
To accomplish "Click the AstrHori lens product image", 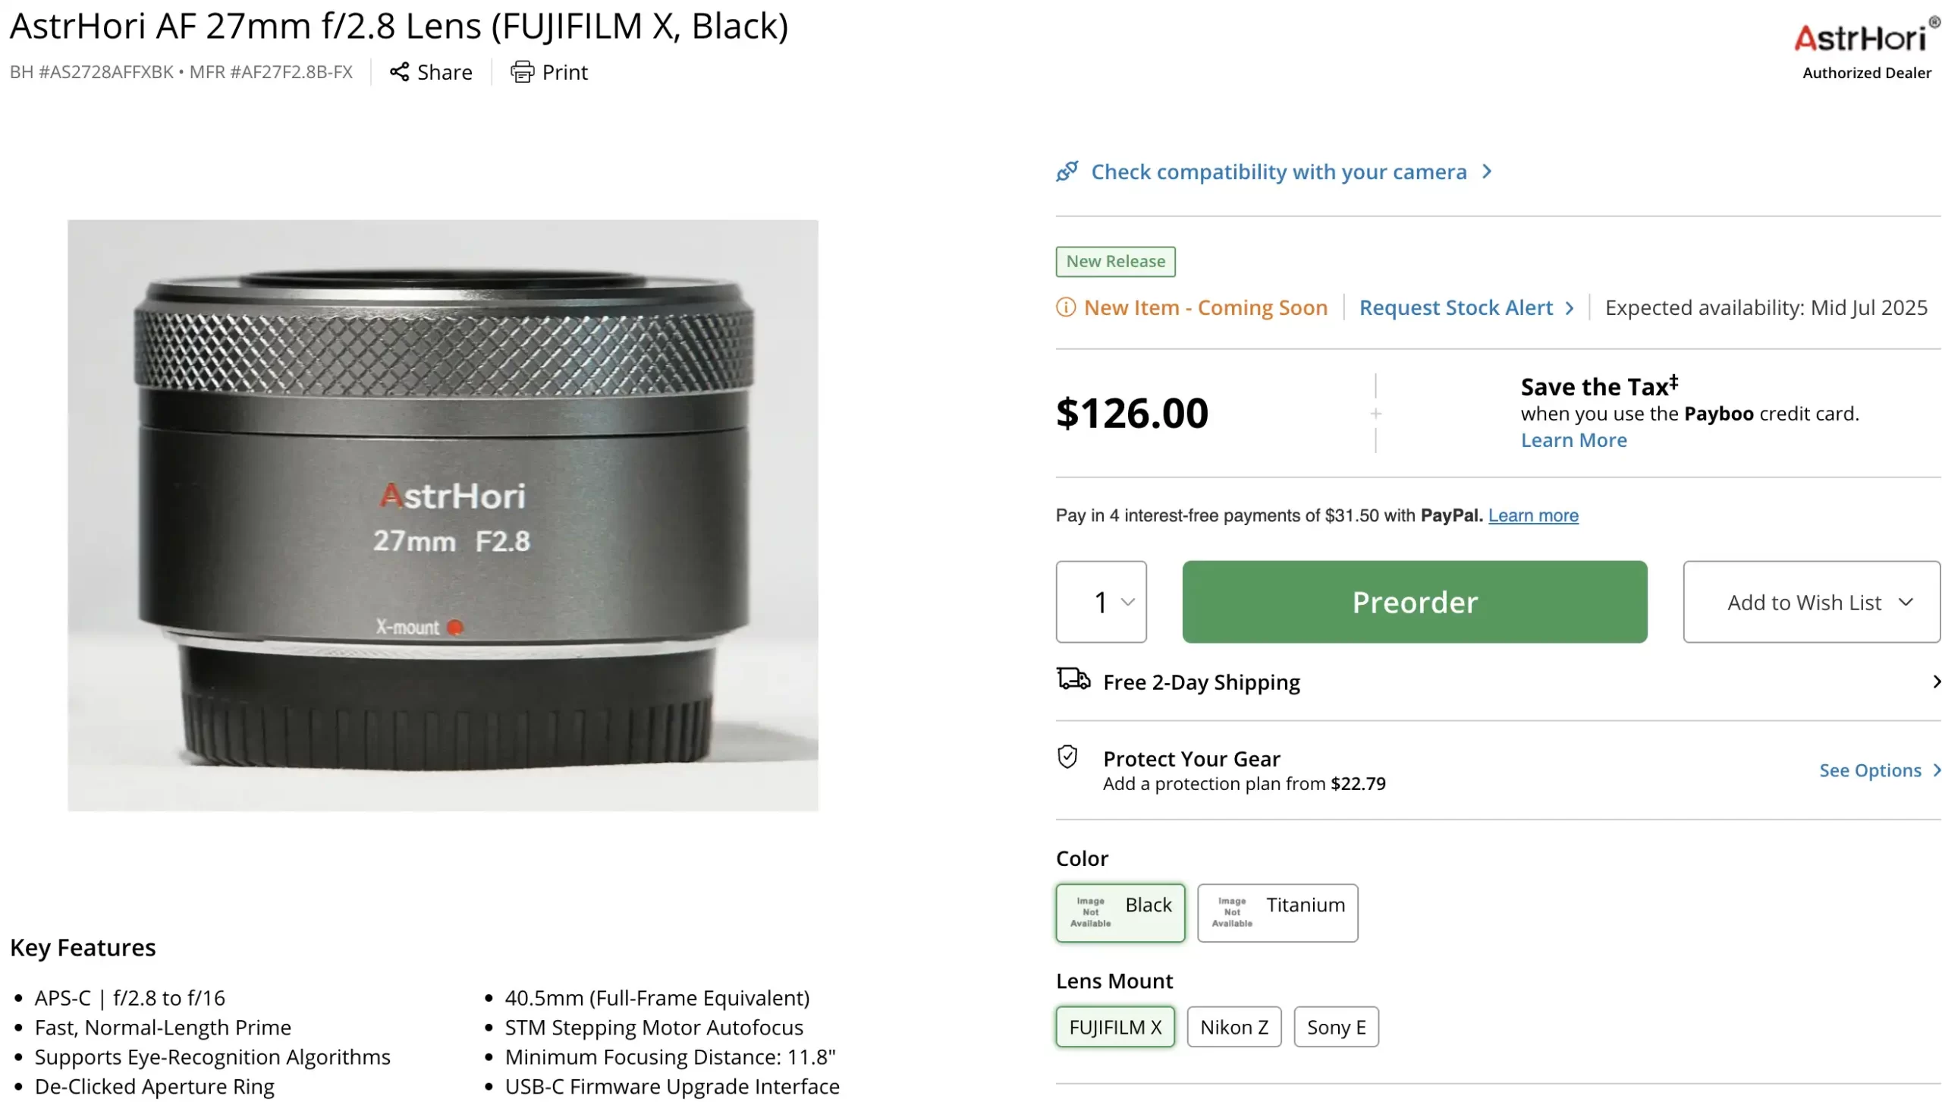I will (x=443, y=515).
